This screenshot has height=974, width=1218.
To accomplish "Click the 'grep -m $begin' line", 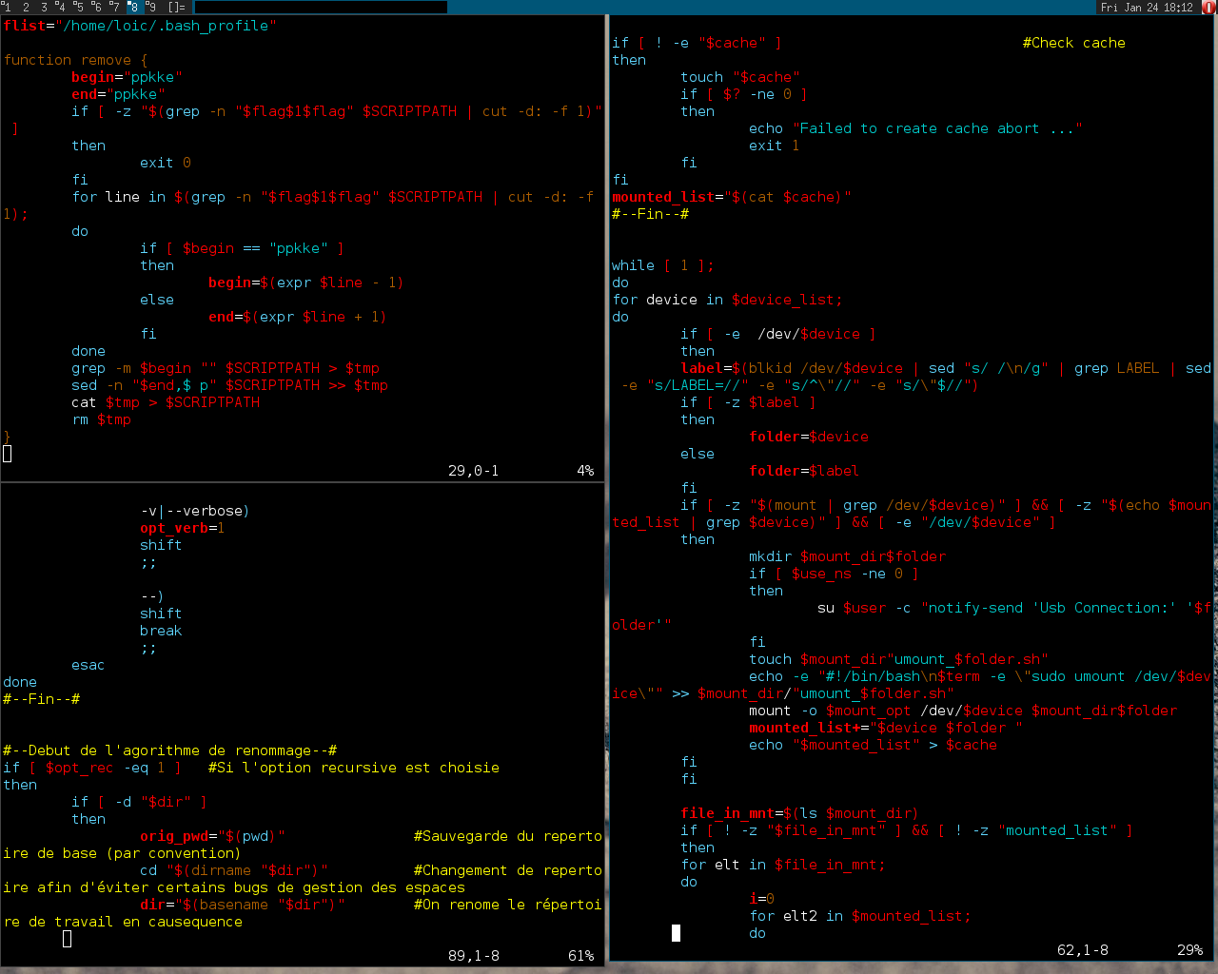I will pos(226,368).
